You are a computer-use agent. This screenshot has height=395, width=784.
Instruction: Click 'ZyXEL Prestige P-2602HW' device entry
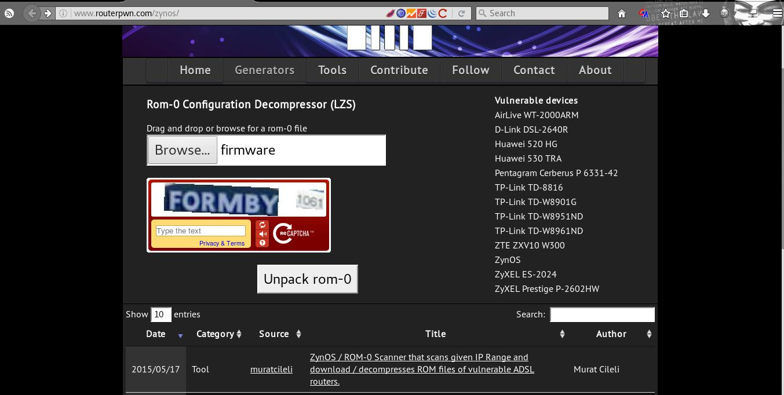coord(547,288)
